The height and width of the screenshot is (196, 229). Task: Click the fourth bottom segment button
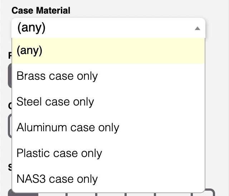[x=111, y=193]
